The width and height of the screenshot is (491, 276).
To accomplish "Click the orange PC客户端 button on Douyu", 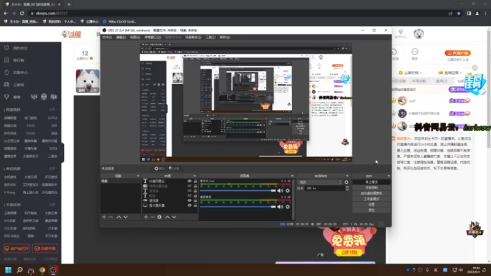I will [x=457, y=53].
